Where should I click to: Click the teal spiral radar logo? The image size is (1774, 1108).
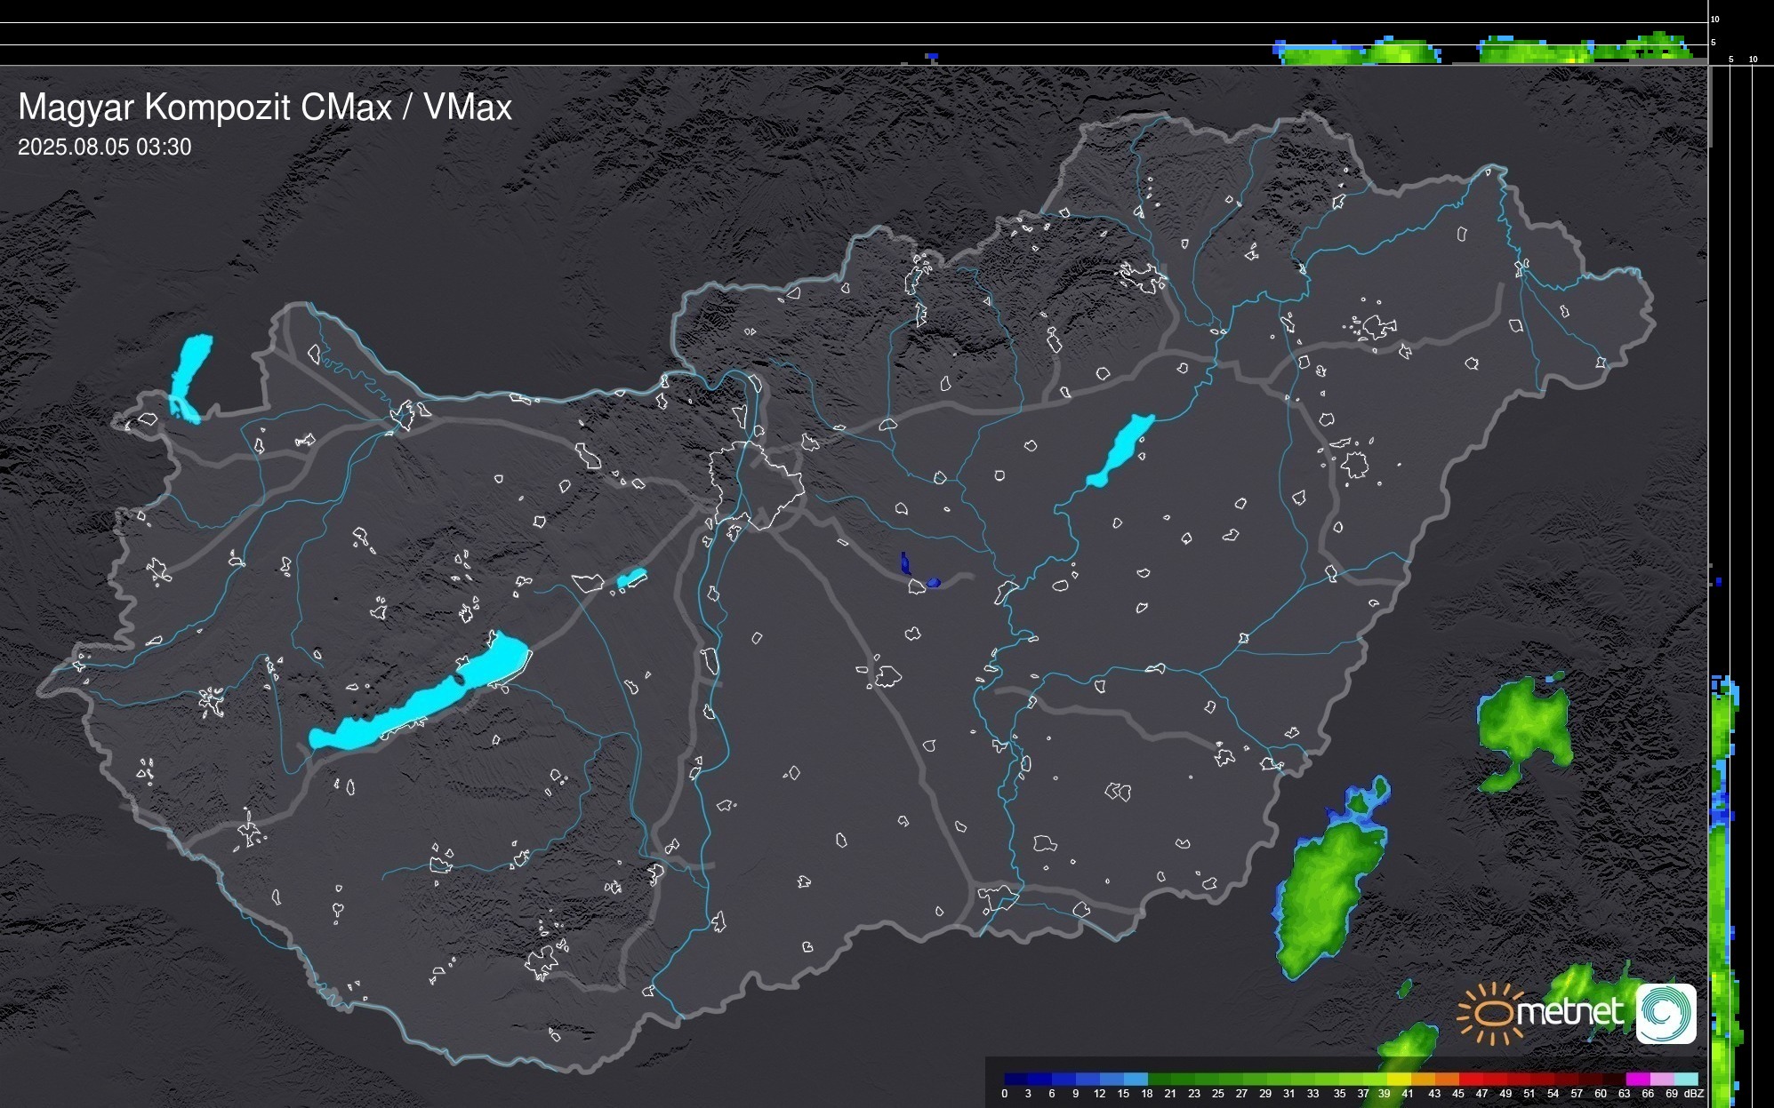pos(1666,1013)
